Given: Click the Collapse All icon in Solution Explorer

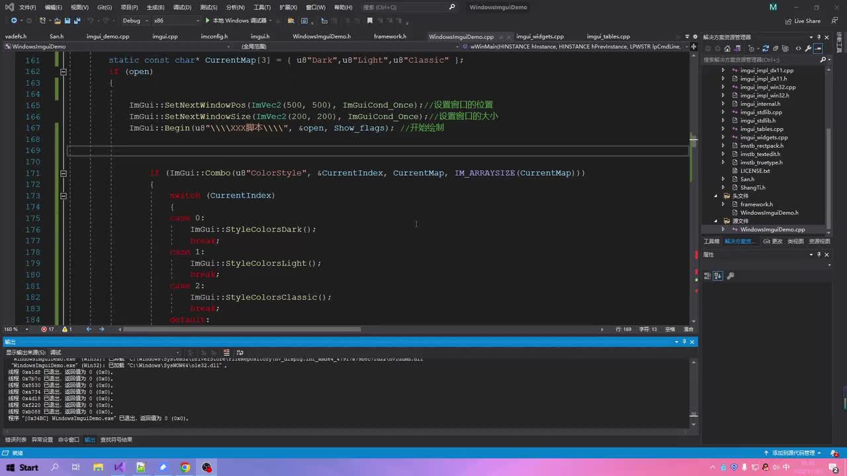Looking at the screenshot, I should pyautogui.click(x=777, y=48).
